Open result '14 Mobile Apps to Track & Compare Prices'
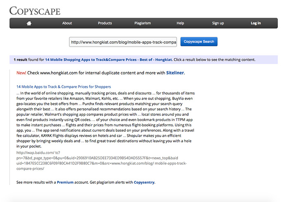This screenshot has width=289, height=202. [64, 87]
